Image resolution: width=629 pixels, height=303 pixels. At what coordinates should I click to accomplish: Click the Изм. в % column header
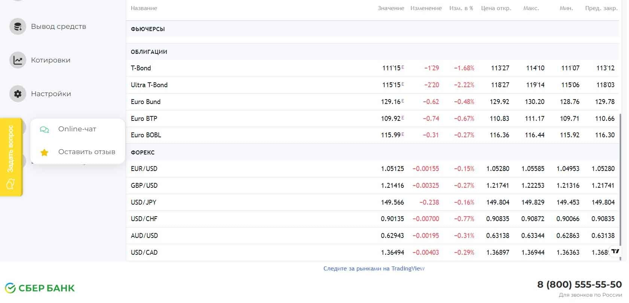click(x=461, y=8)
